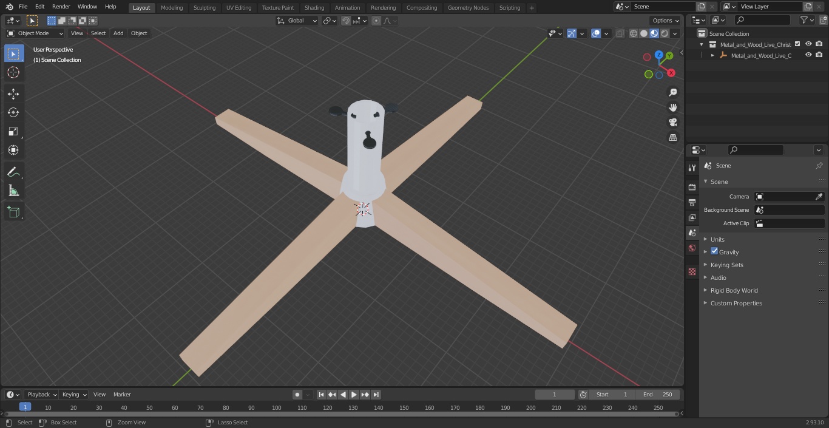Click the pin icon in Scene properties
This screenshot has width=829, height=428.
point(819,166)
